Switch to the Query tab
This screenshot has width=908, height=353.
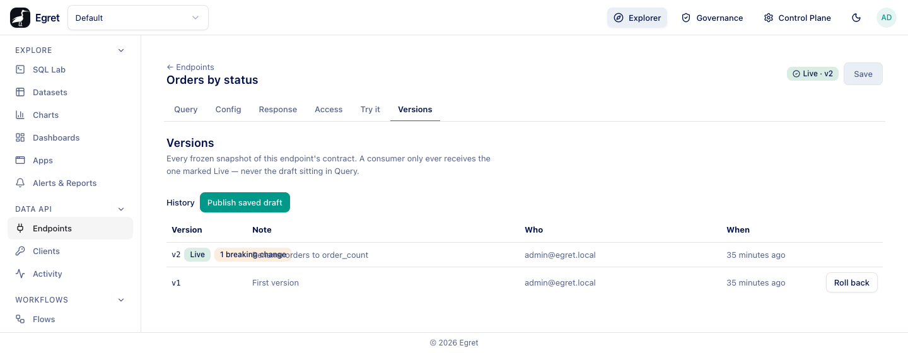coord(186,110)
